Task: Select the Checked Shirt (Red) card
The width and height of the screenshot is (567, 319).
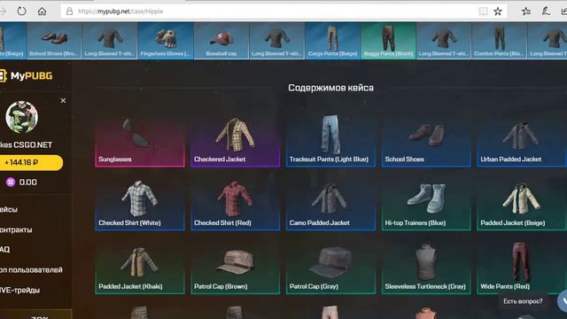Action: (x=236, y=205)
